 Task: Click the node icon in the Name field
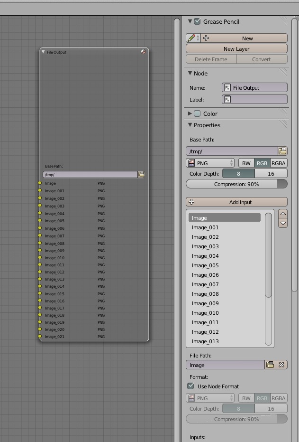pos(227,88)
